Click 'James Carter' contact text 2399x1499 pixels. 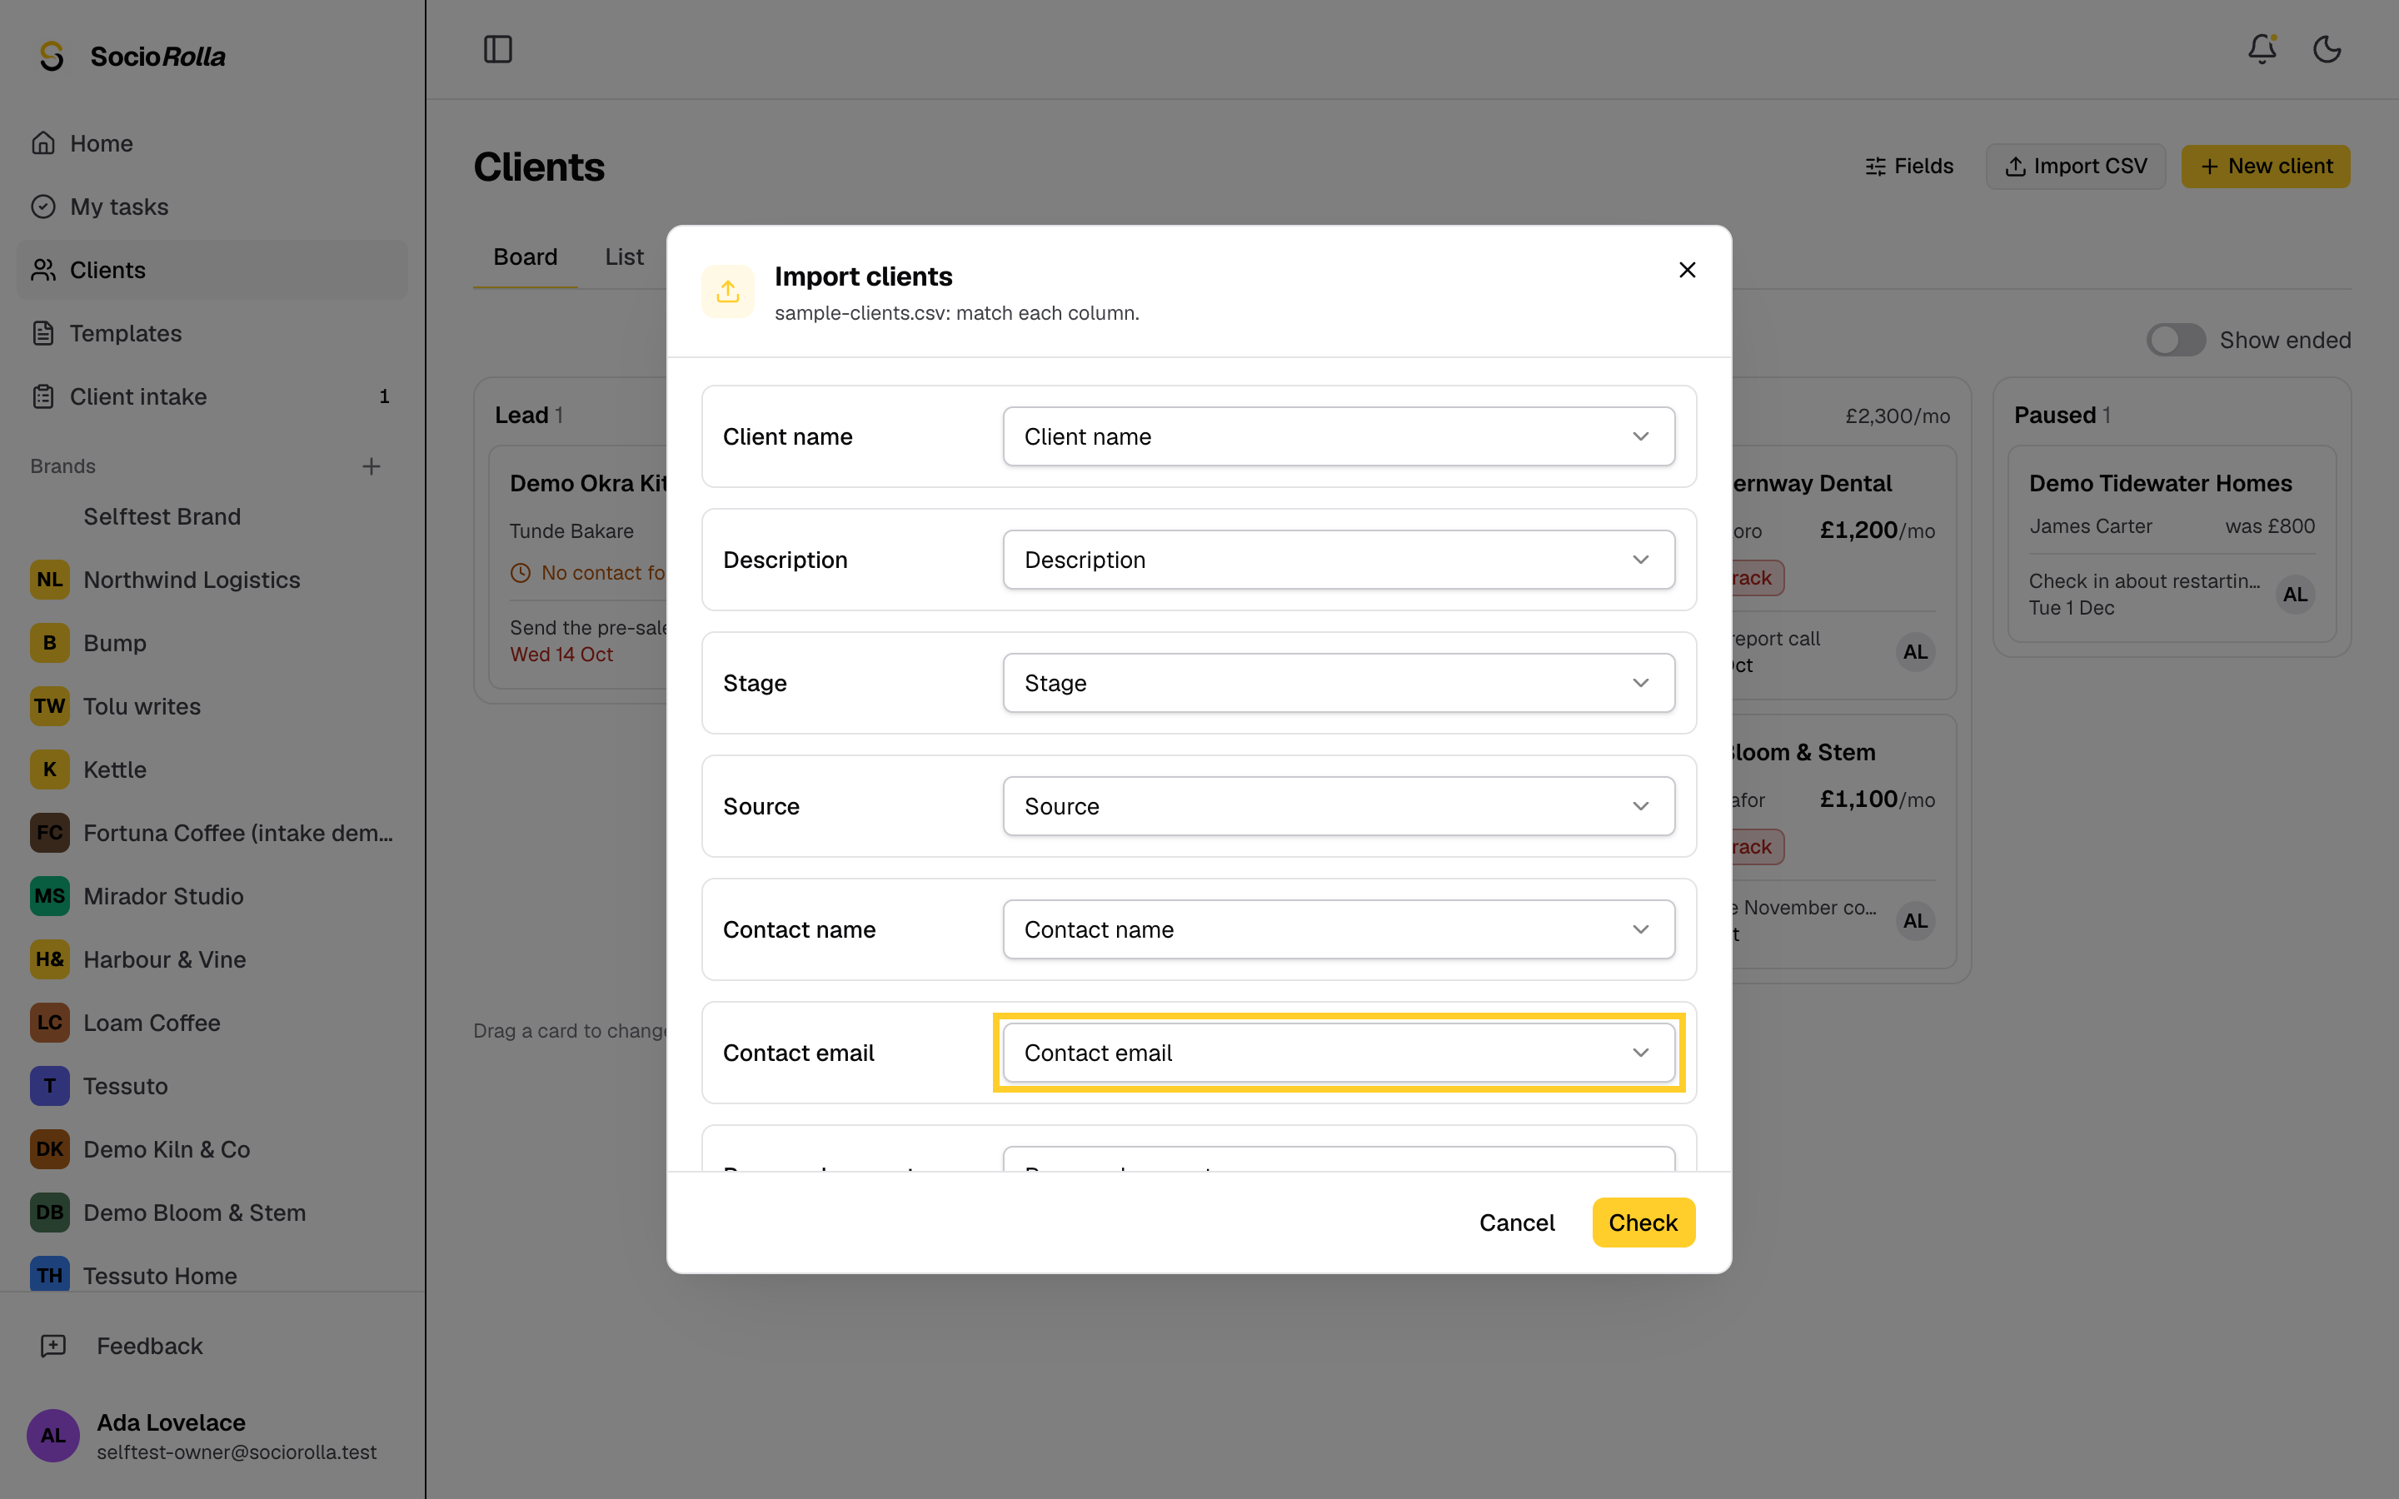pyautogui.click(x=2090, y=526)
